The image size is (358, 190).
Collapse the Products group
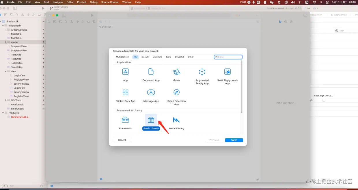pyautogui.click(x=3, y=113)
